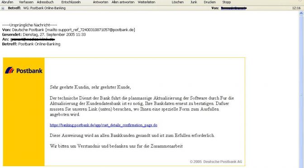Click the subject 'WG: Postbank Online-Banking'
Viewport: 304px width, 168px height.
(44, 8)
